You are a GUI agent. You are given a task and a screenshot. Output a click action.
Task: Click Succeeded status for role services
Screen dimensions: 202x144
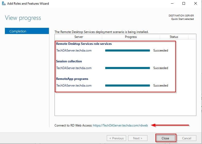pos(161,50)
